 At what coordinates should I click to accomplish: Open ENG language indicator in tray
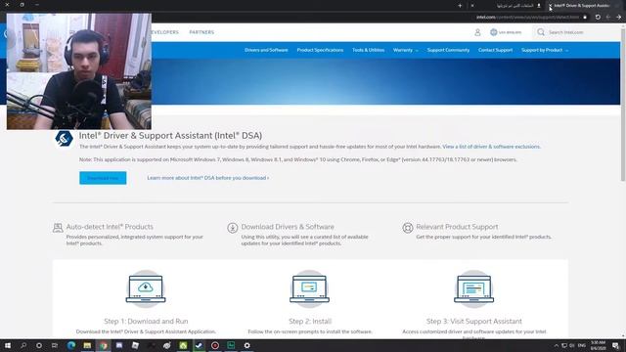[x=581, y=345]
